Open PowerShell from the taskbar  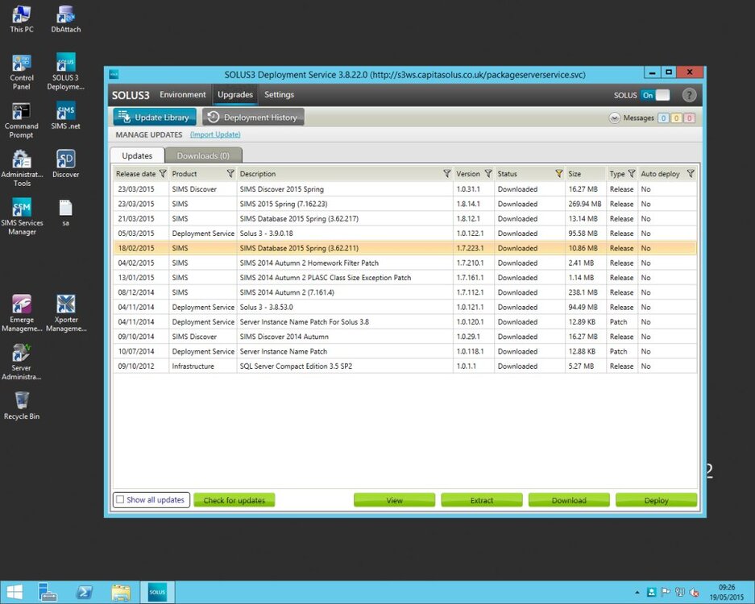pyautogui.click(x=85, y=593)
